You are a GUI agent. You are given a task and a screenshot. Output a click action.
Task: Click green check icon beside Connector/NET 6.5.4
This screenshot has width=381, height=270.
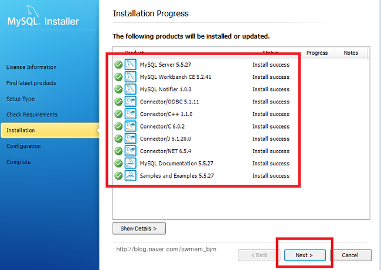[118, 151]
